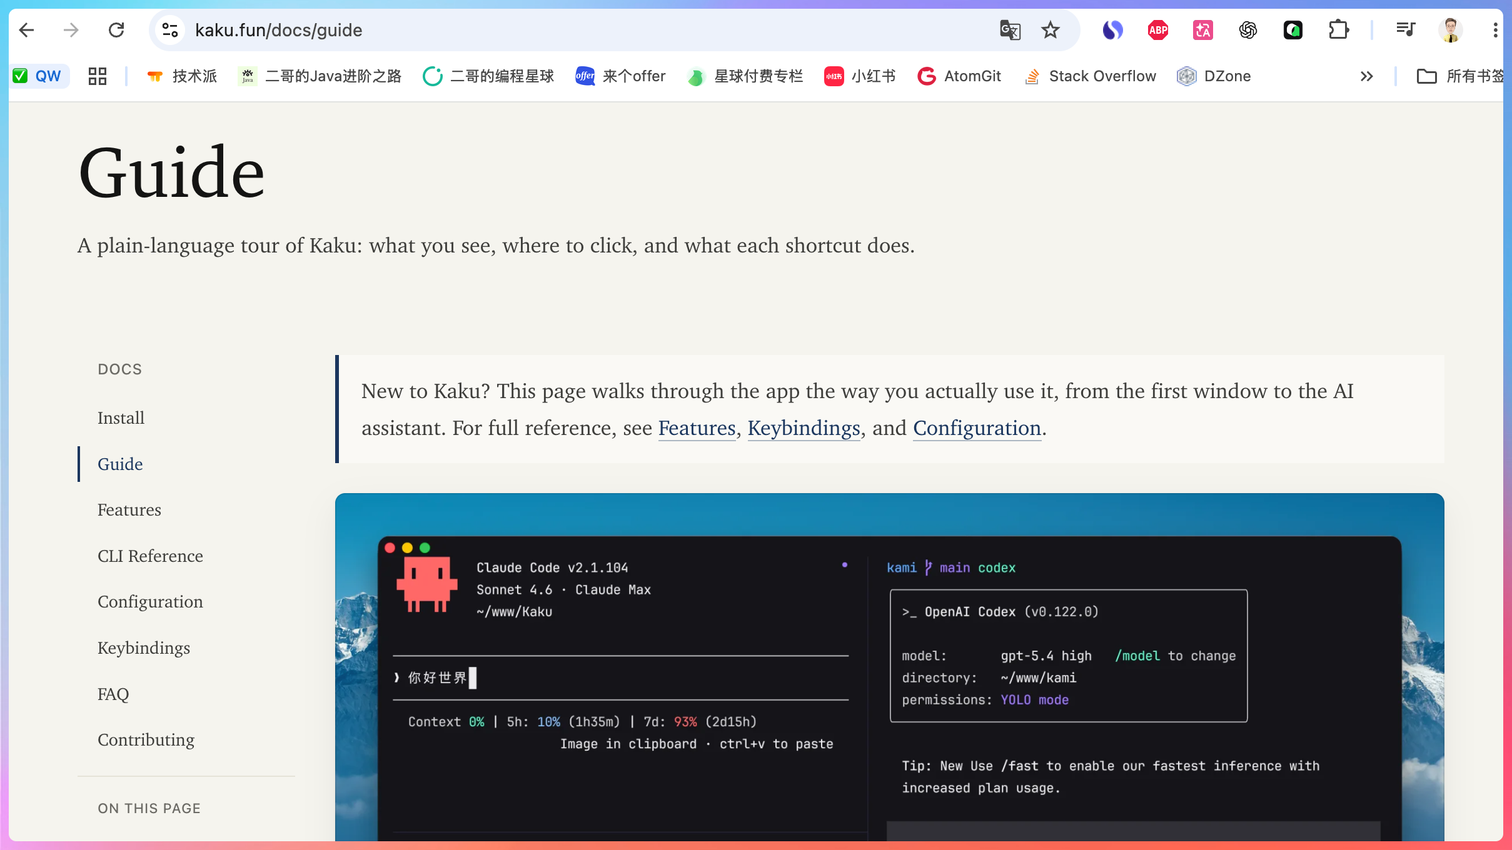Follow the Keybindings link in the intro
Viewport: 1512px width, 850px height.
(804, 428)
